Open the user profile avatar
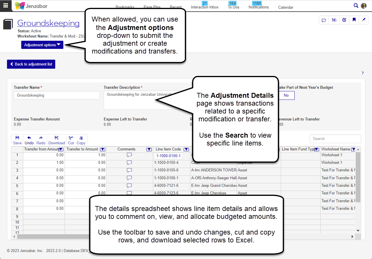The height and width of the screenshot is (259, 372). 364,6
